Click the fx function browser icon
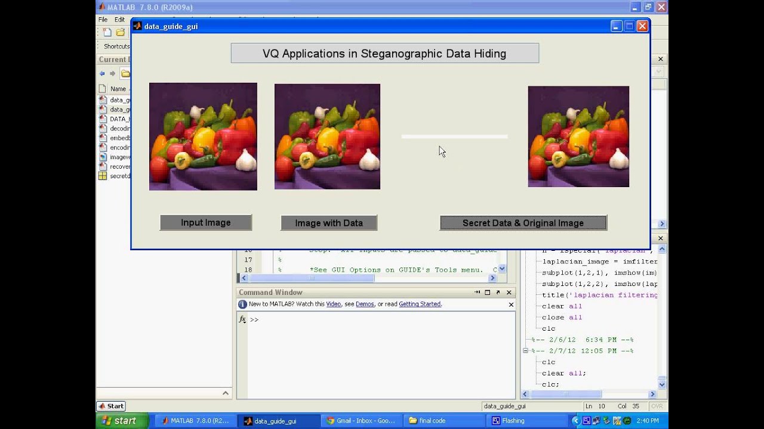 click(242, 319)
